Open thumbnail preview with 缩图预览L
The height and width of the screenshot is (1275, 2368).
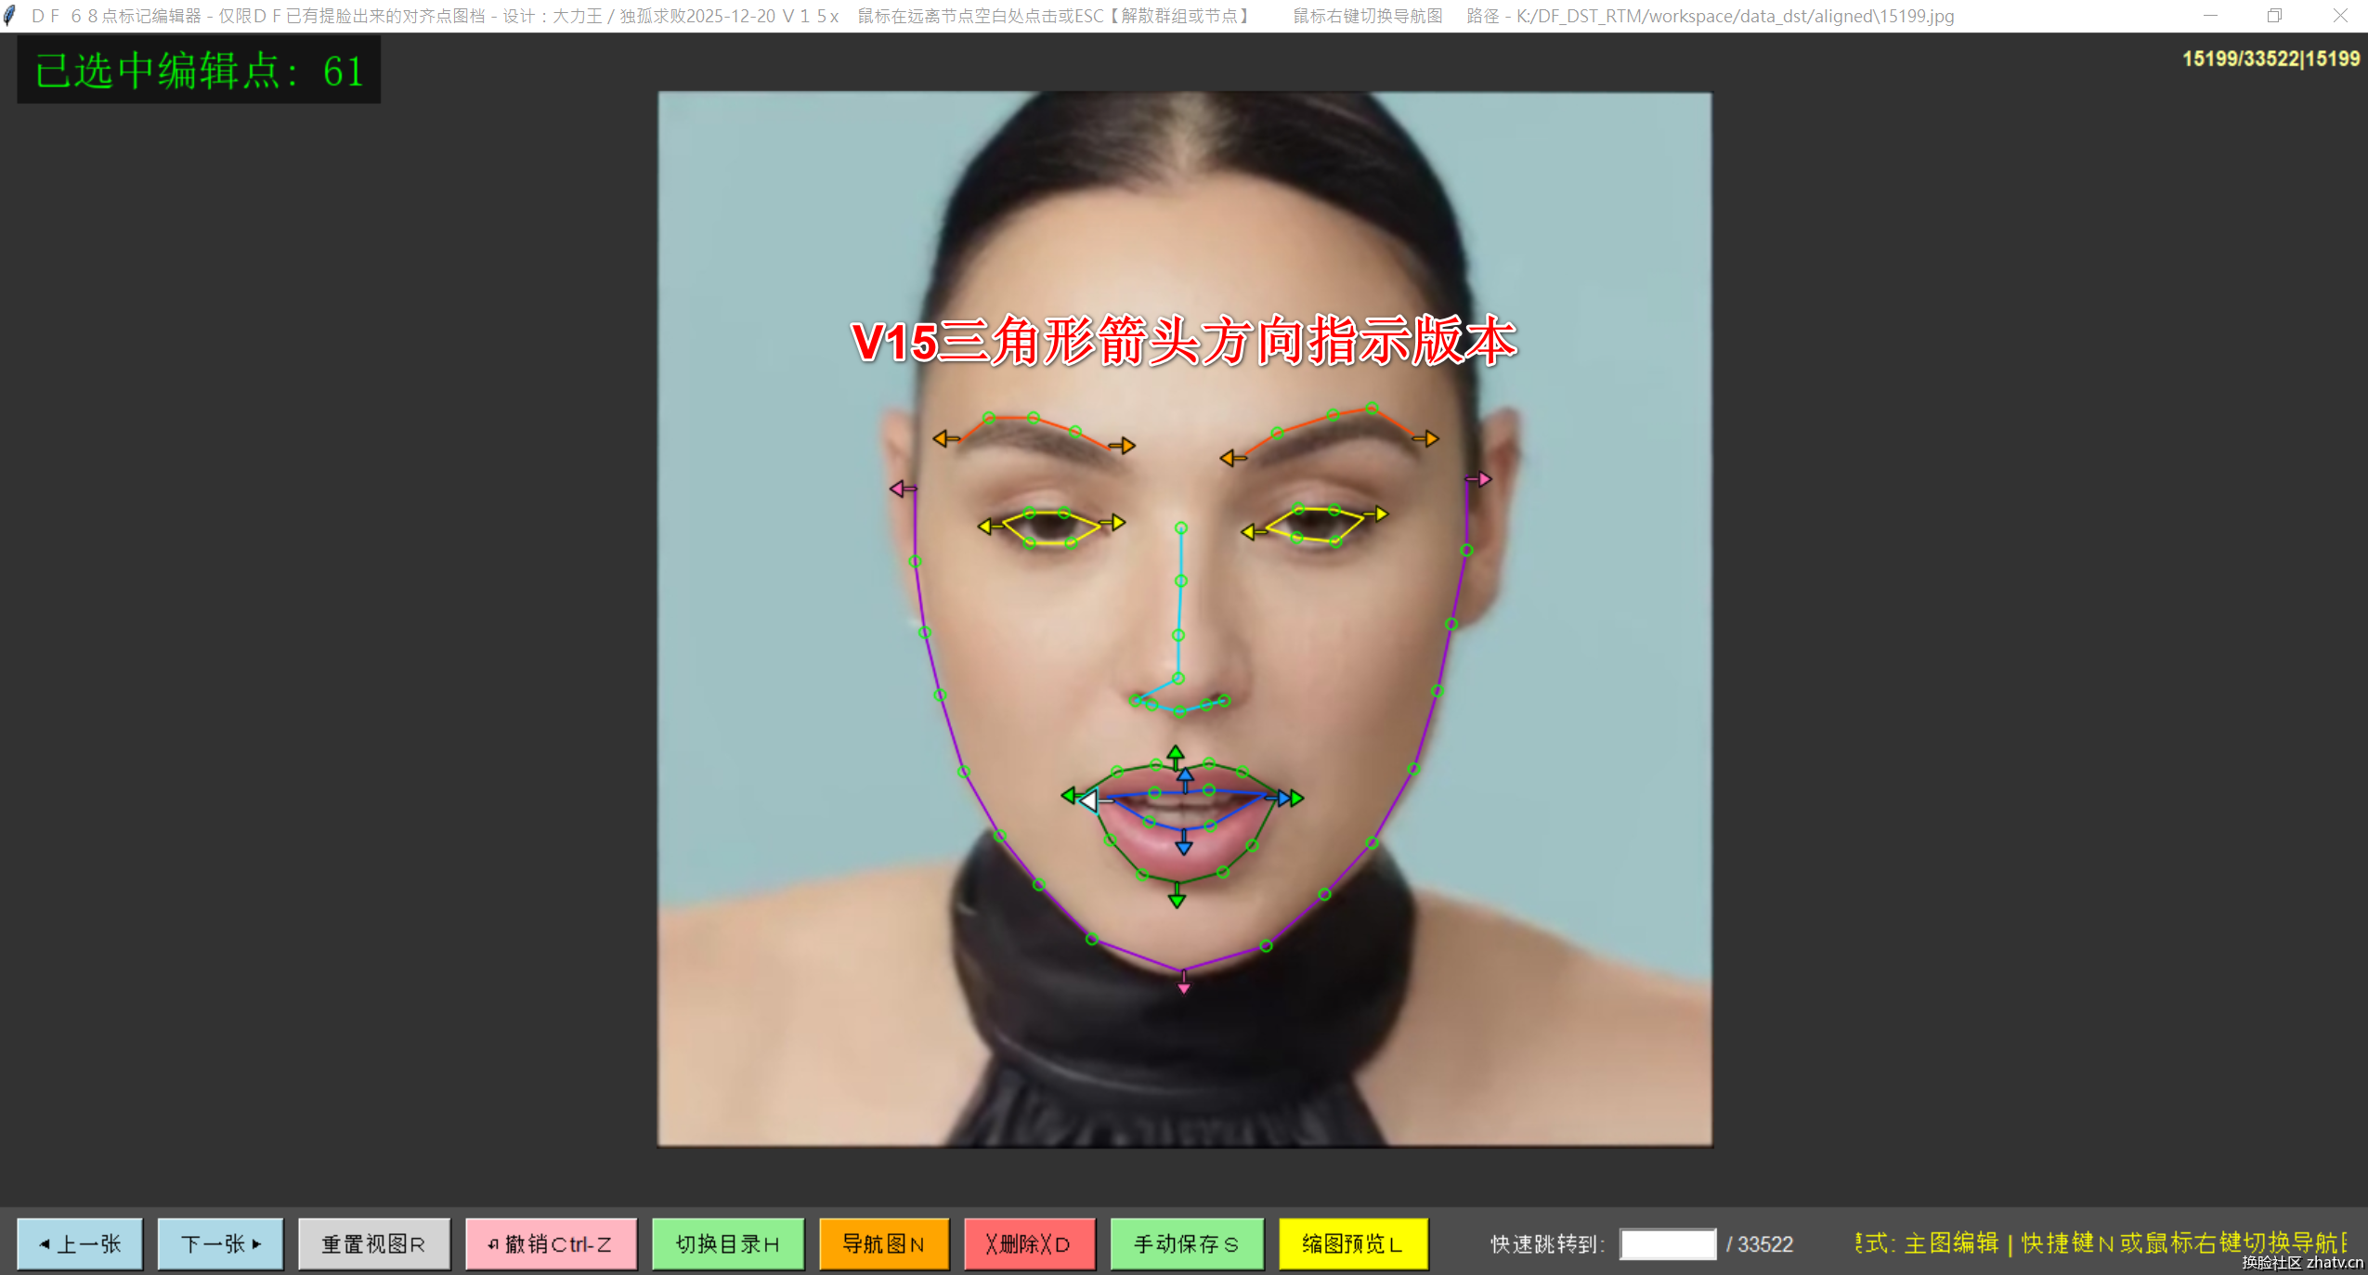1353,1243
